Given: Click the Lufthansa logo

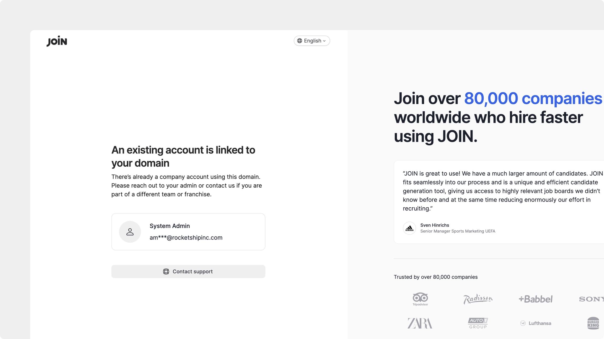Looking at the screenshot, I should coord(536,323).
